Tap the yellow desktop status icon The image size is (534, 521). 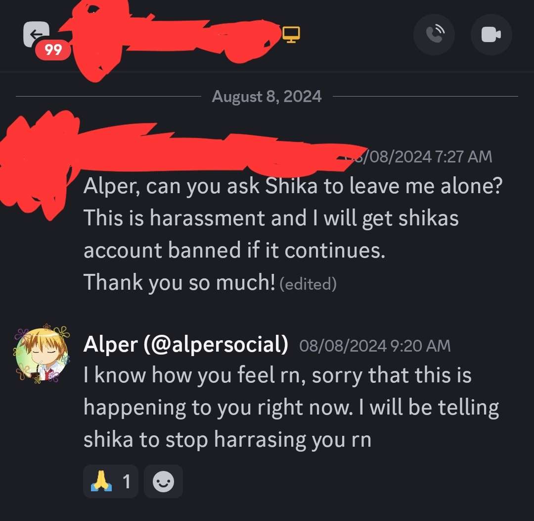(x=291, y=34)
